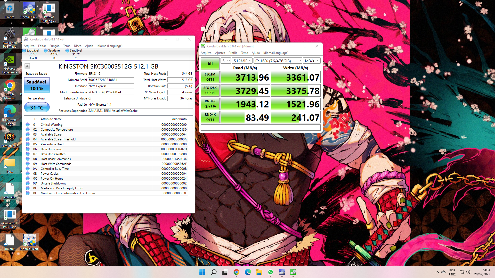
Task: Open Lixeira recycle bin desktop icon
Action: pyautogui.click(x=10, y=11)
